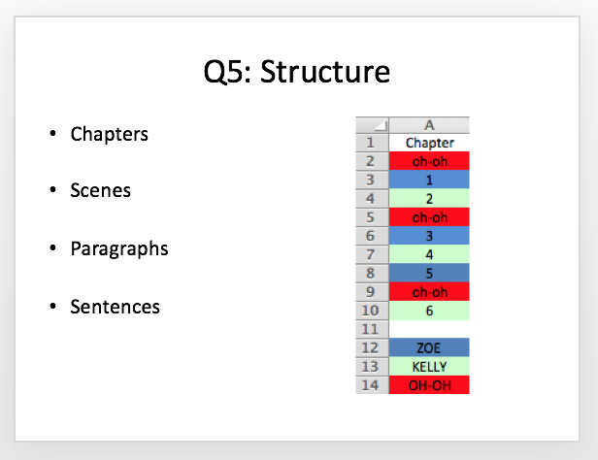Select the Paragraphs bullet text
Image resolution: width=598 pixels, height=460 pixels.
point(119,248)
